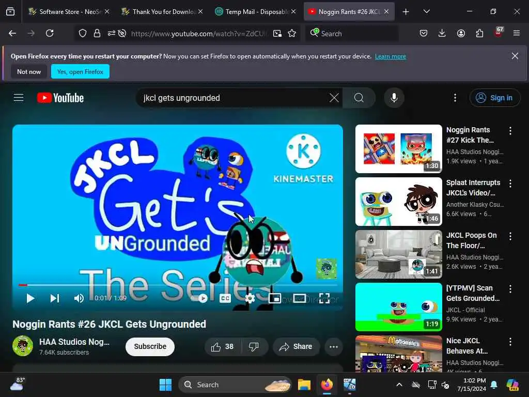Open more actions under the video
Viewport: 529px width, 397px height.
click(334, 347)
